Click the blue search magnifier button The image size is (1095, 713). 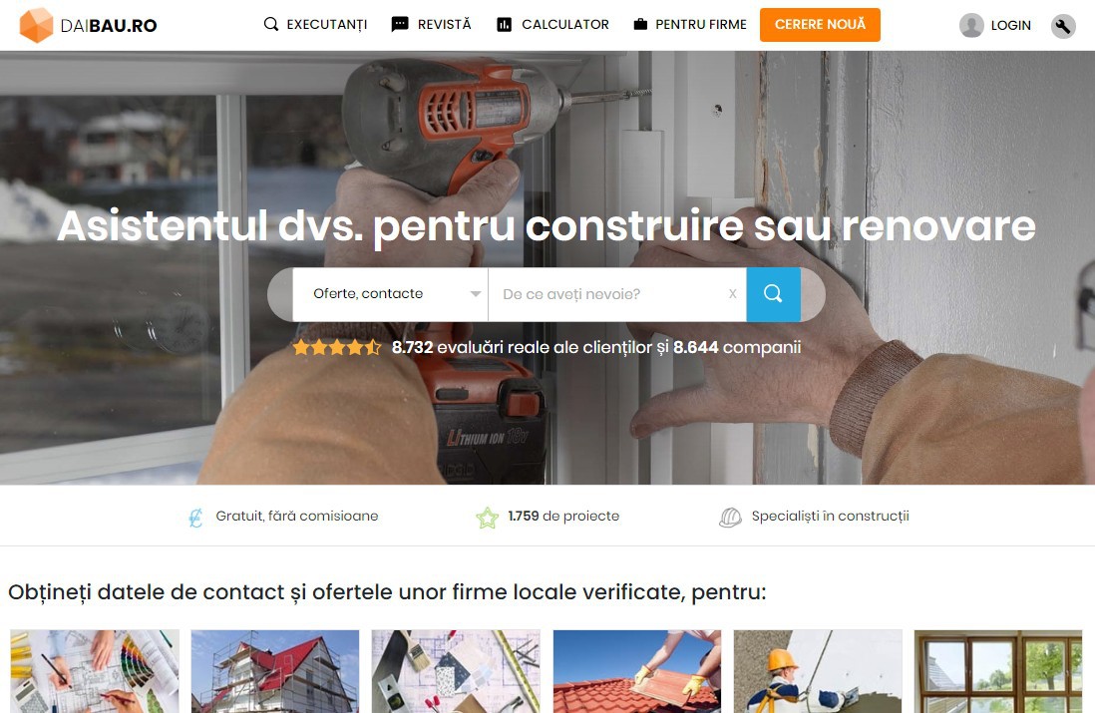click(773, 294)
